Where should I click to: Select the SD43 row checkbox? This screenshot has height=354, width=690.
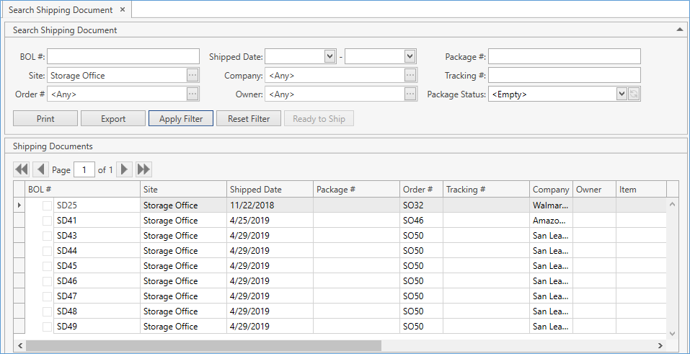(48, 236)
